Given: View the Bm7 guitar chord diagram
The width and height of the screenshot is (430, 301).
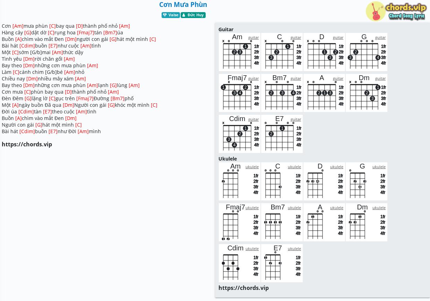Looking at the screenshot, I should tap(282, 93).
